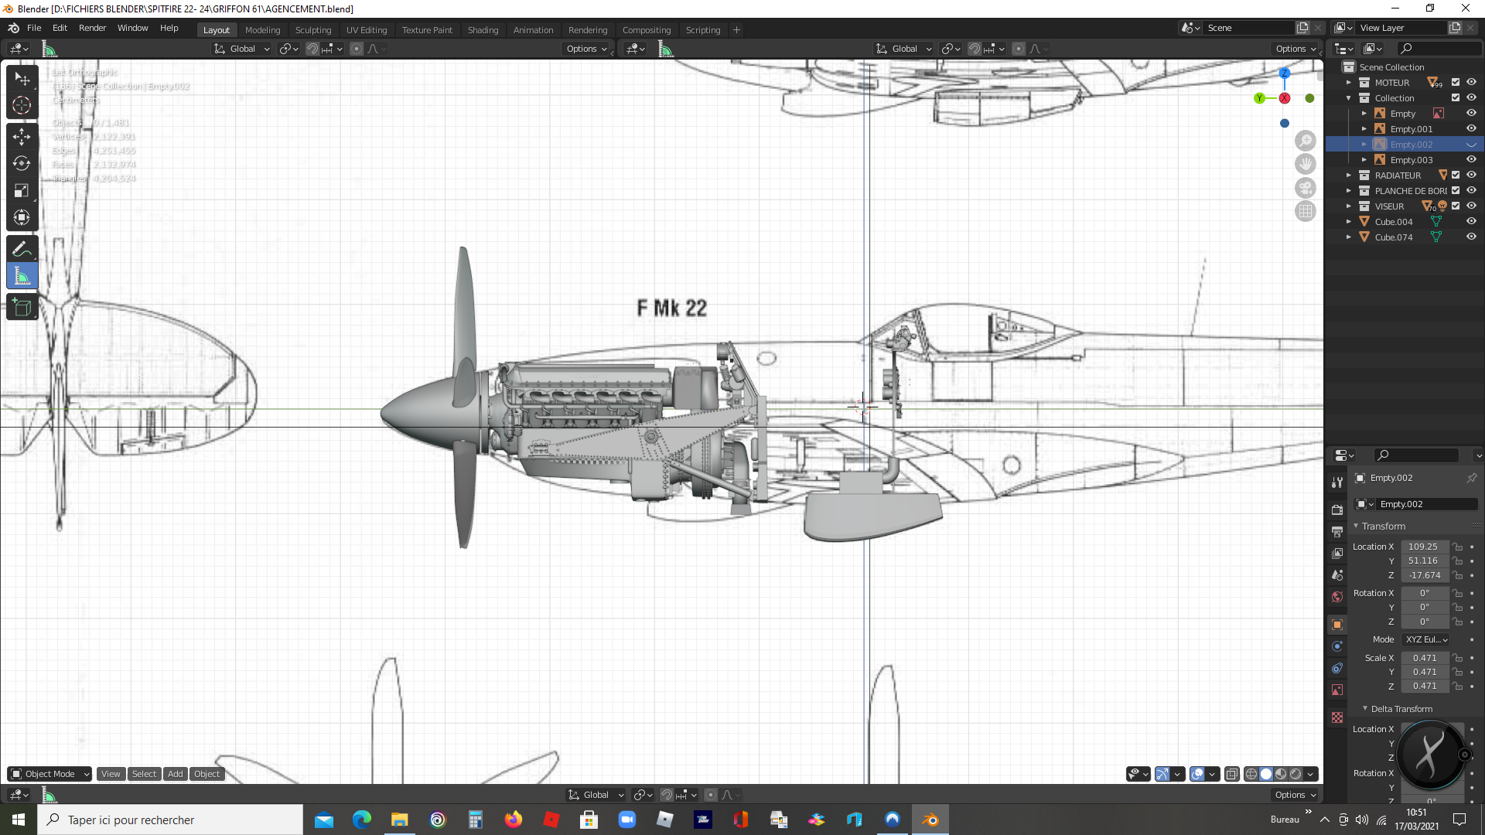Open the Tool properties tab
The height and width of the screenshot is (835, 1485).
pyautogui.click(x=1337, y=482)
